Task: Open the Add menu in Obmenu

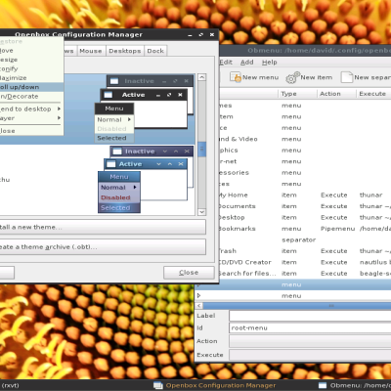Action: pyautogui.click(x=246, y=62)
